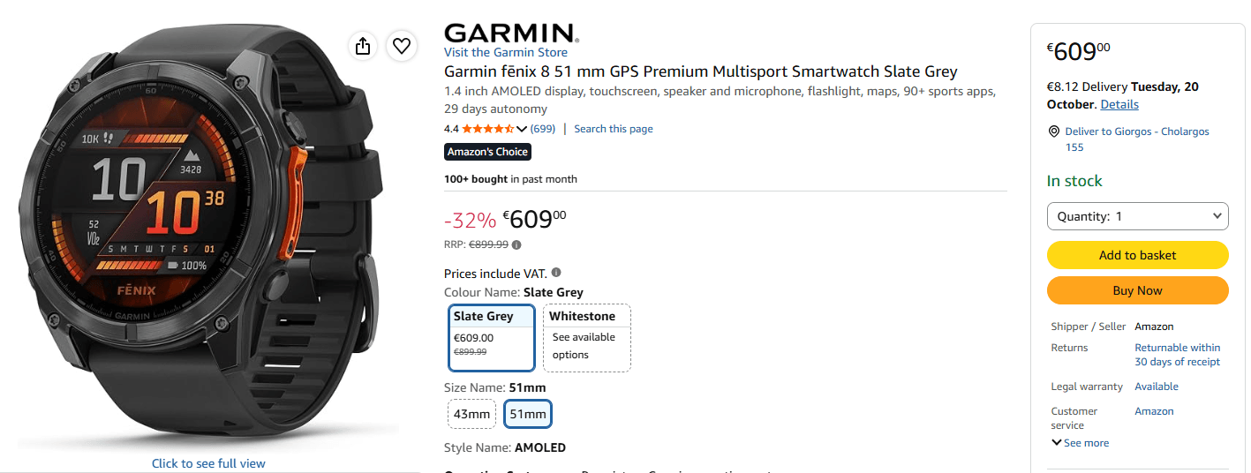
Task: Expand See more seller details
Action: point(1080,443)
